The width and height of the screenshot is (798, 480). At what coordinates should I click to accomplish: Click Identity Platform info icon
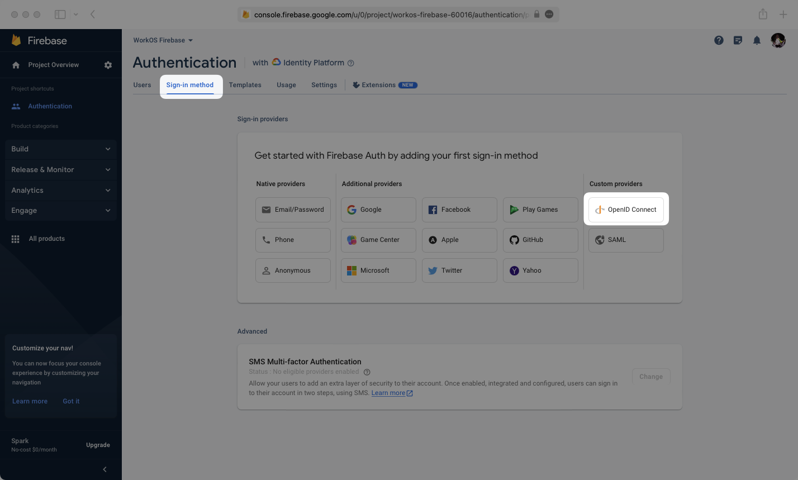pos(351,63)
